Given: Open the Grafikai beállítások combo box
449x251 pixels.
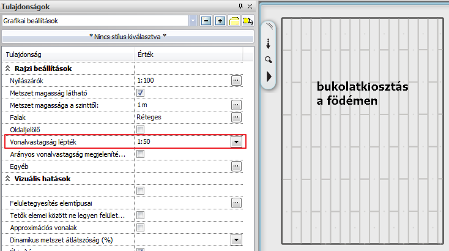Looking at the screenshot, I should pos(193,20).
